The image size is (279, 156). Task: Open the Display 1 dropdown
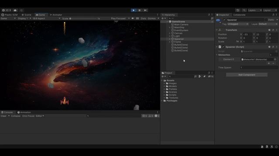click(24, 18)
